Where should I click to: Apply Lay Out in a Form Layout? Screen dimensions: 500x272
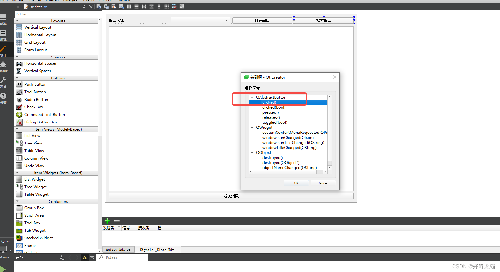[x=159, y=7]
